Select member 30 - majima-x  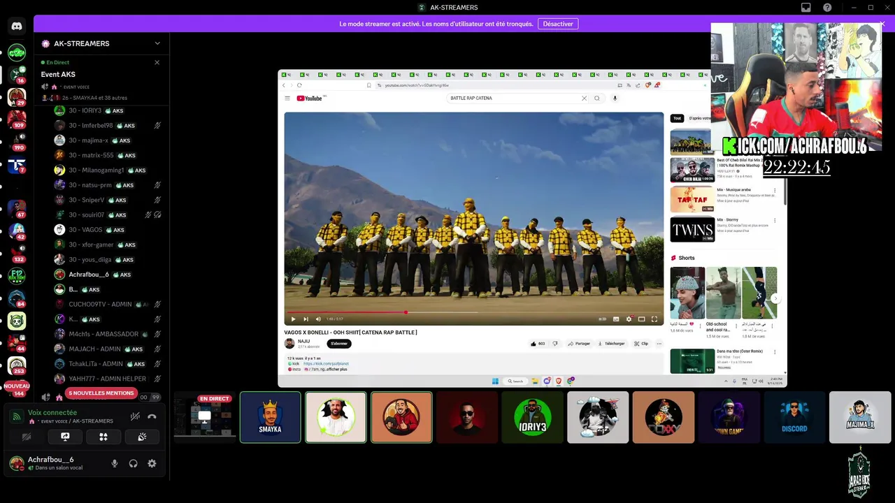point(108,140)
